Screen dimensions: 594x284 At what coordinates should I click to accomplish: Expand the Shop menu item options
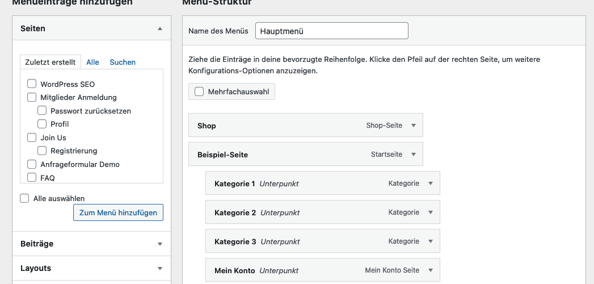(414, 126)
